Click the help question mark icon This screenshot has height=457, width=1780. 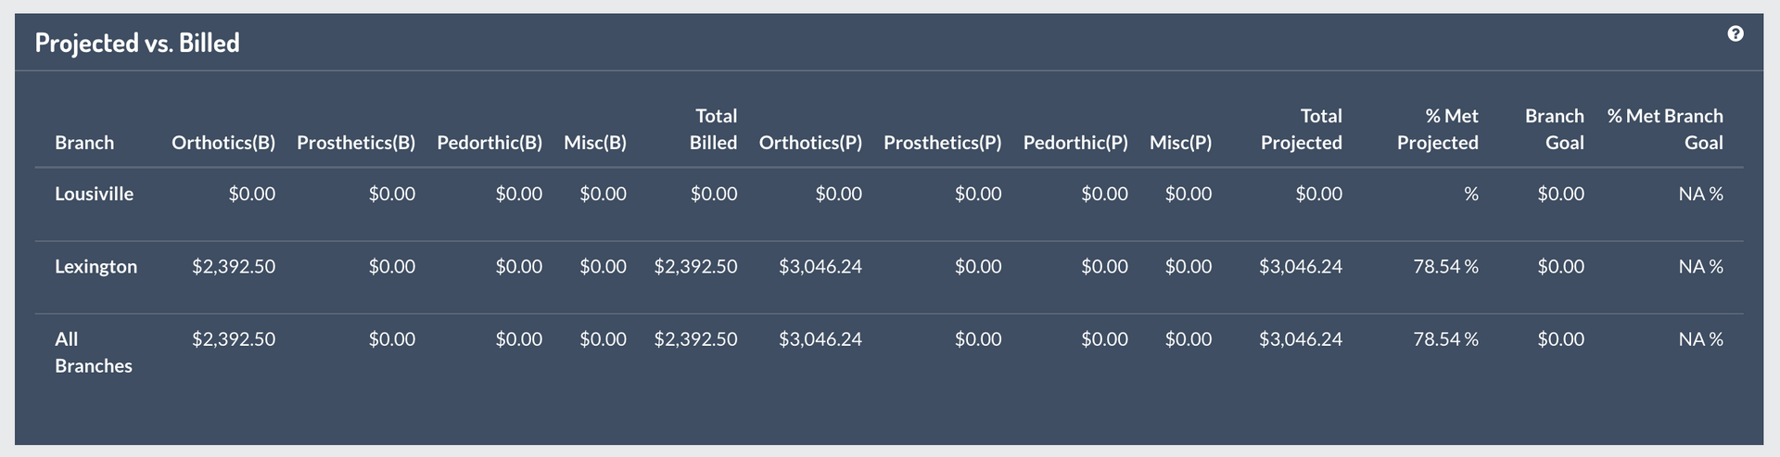pos(1735,34)
